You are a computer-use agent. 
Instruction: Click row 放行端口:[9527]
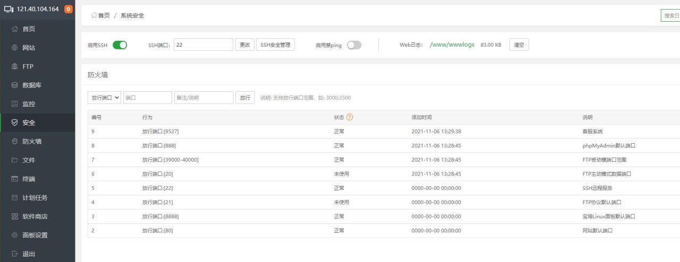click(x=384, y=132)
